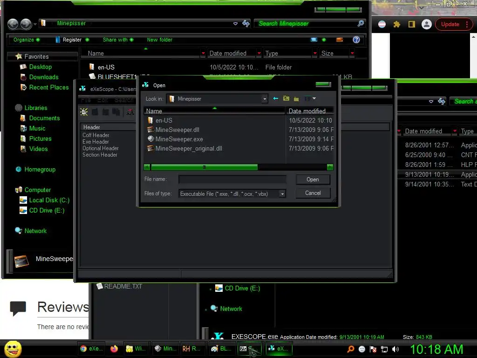Open the recent pages dropdown beside Forward

(x=35, y=24)
